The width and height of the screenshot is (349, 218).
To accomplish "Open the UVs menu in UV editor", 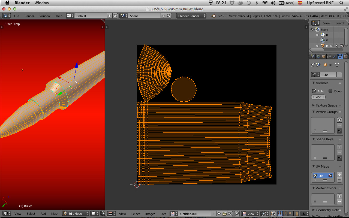I will 163,214.
